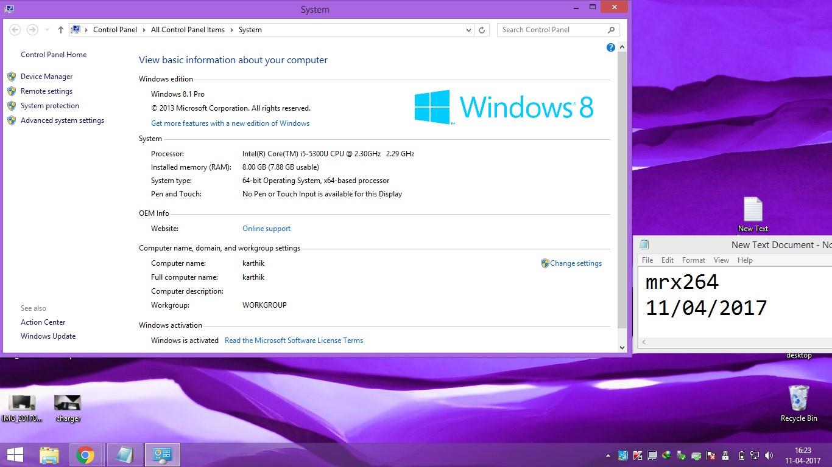Select Control Panel in the address breadcrumb

[x=115, y=30]
